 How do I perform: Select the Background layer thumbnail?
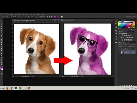(122, 52)
